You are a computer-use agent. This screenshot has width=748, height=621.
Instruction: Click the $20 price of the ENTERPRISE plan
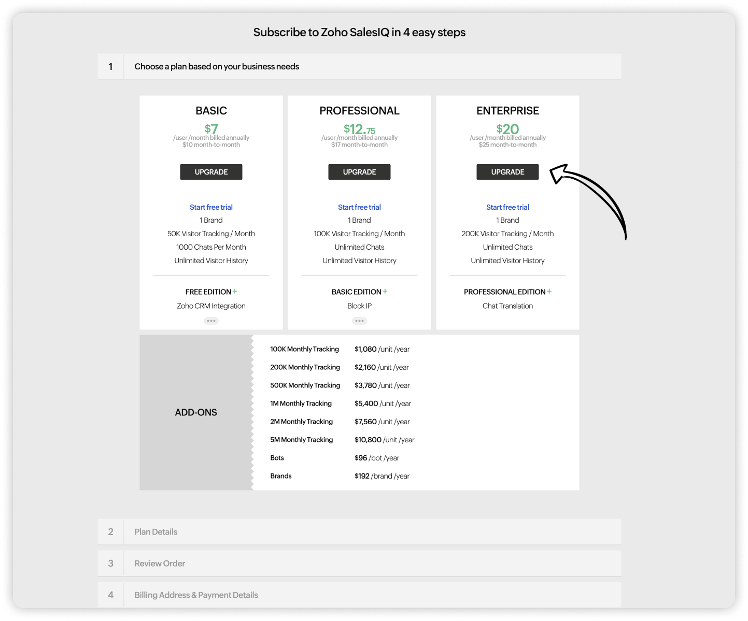pyautogui.click(x=507, y=129)
